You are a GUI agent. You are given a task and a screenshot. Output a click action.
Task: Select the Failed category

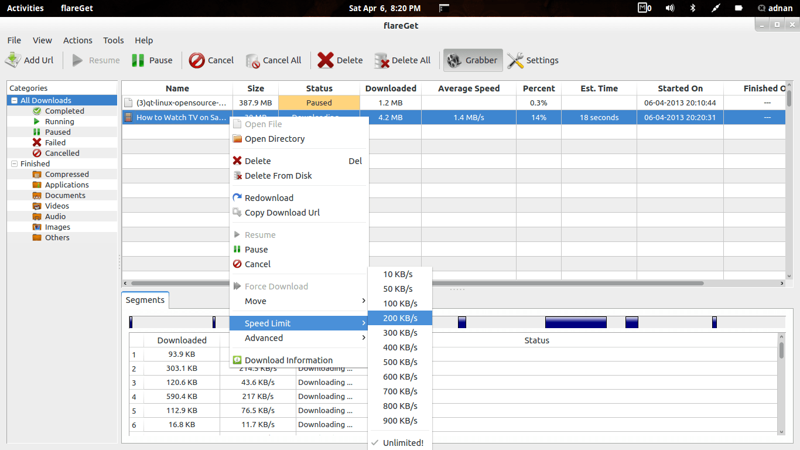[x=55, y=142]
